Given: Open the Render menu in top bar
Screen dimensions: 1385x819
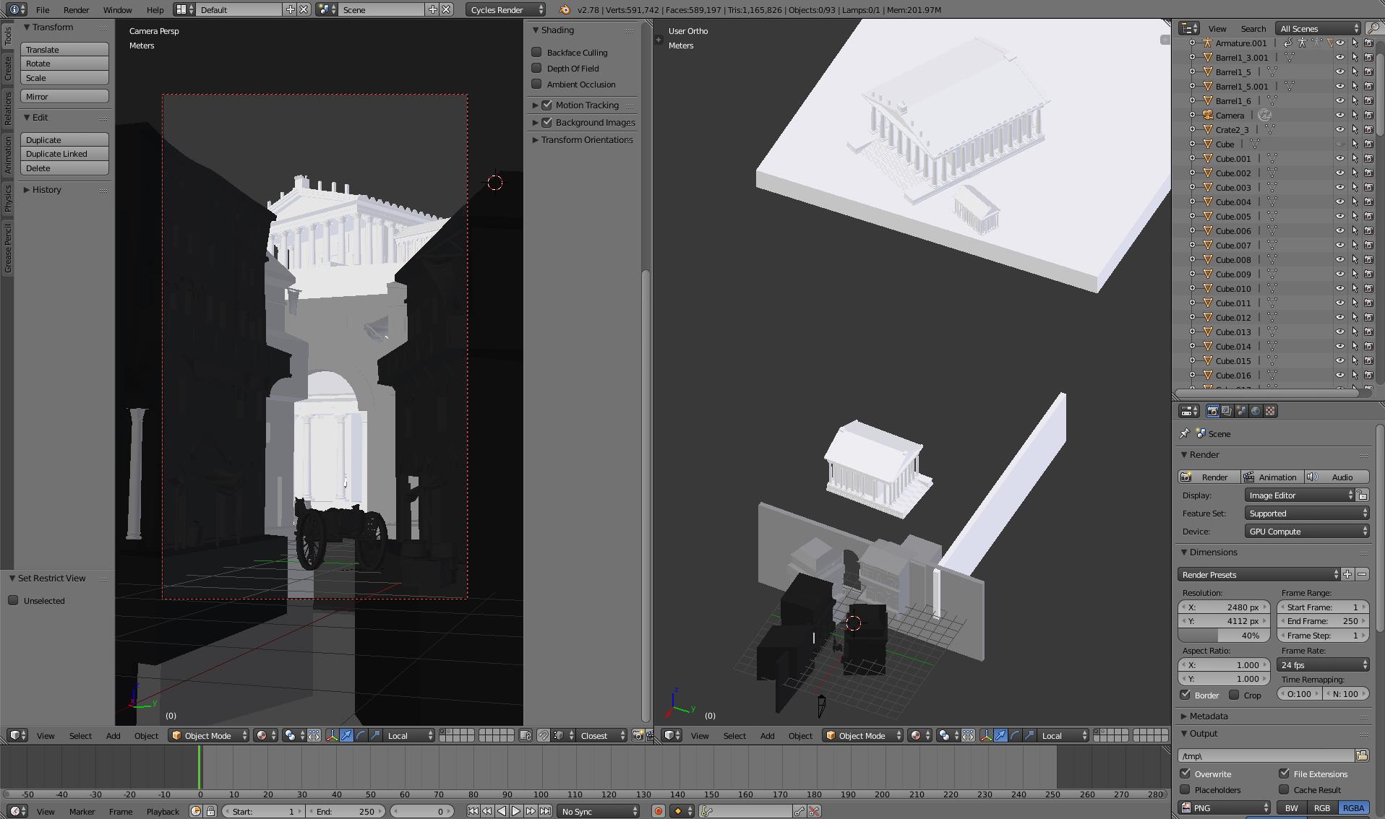Looking at the screenshot, I should click(x=76, y=10).
